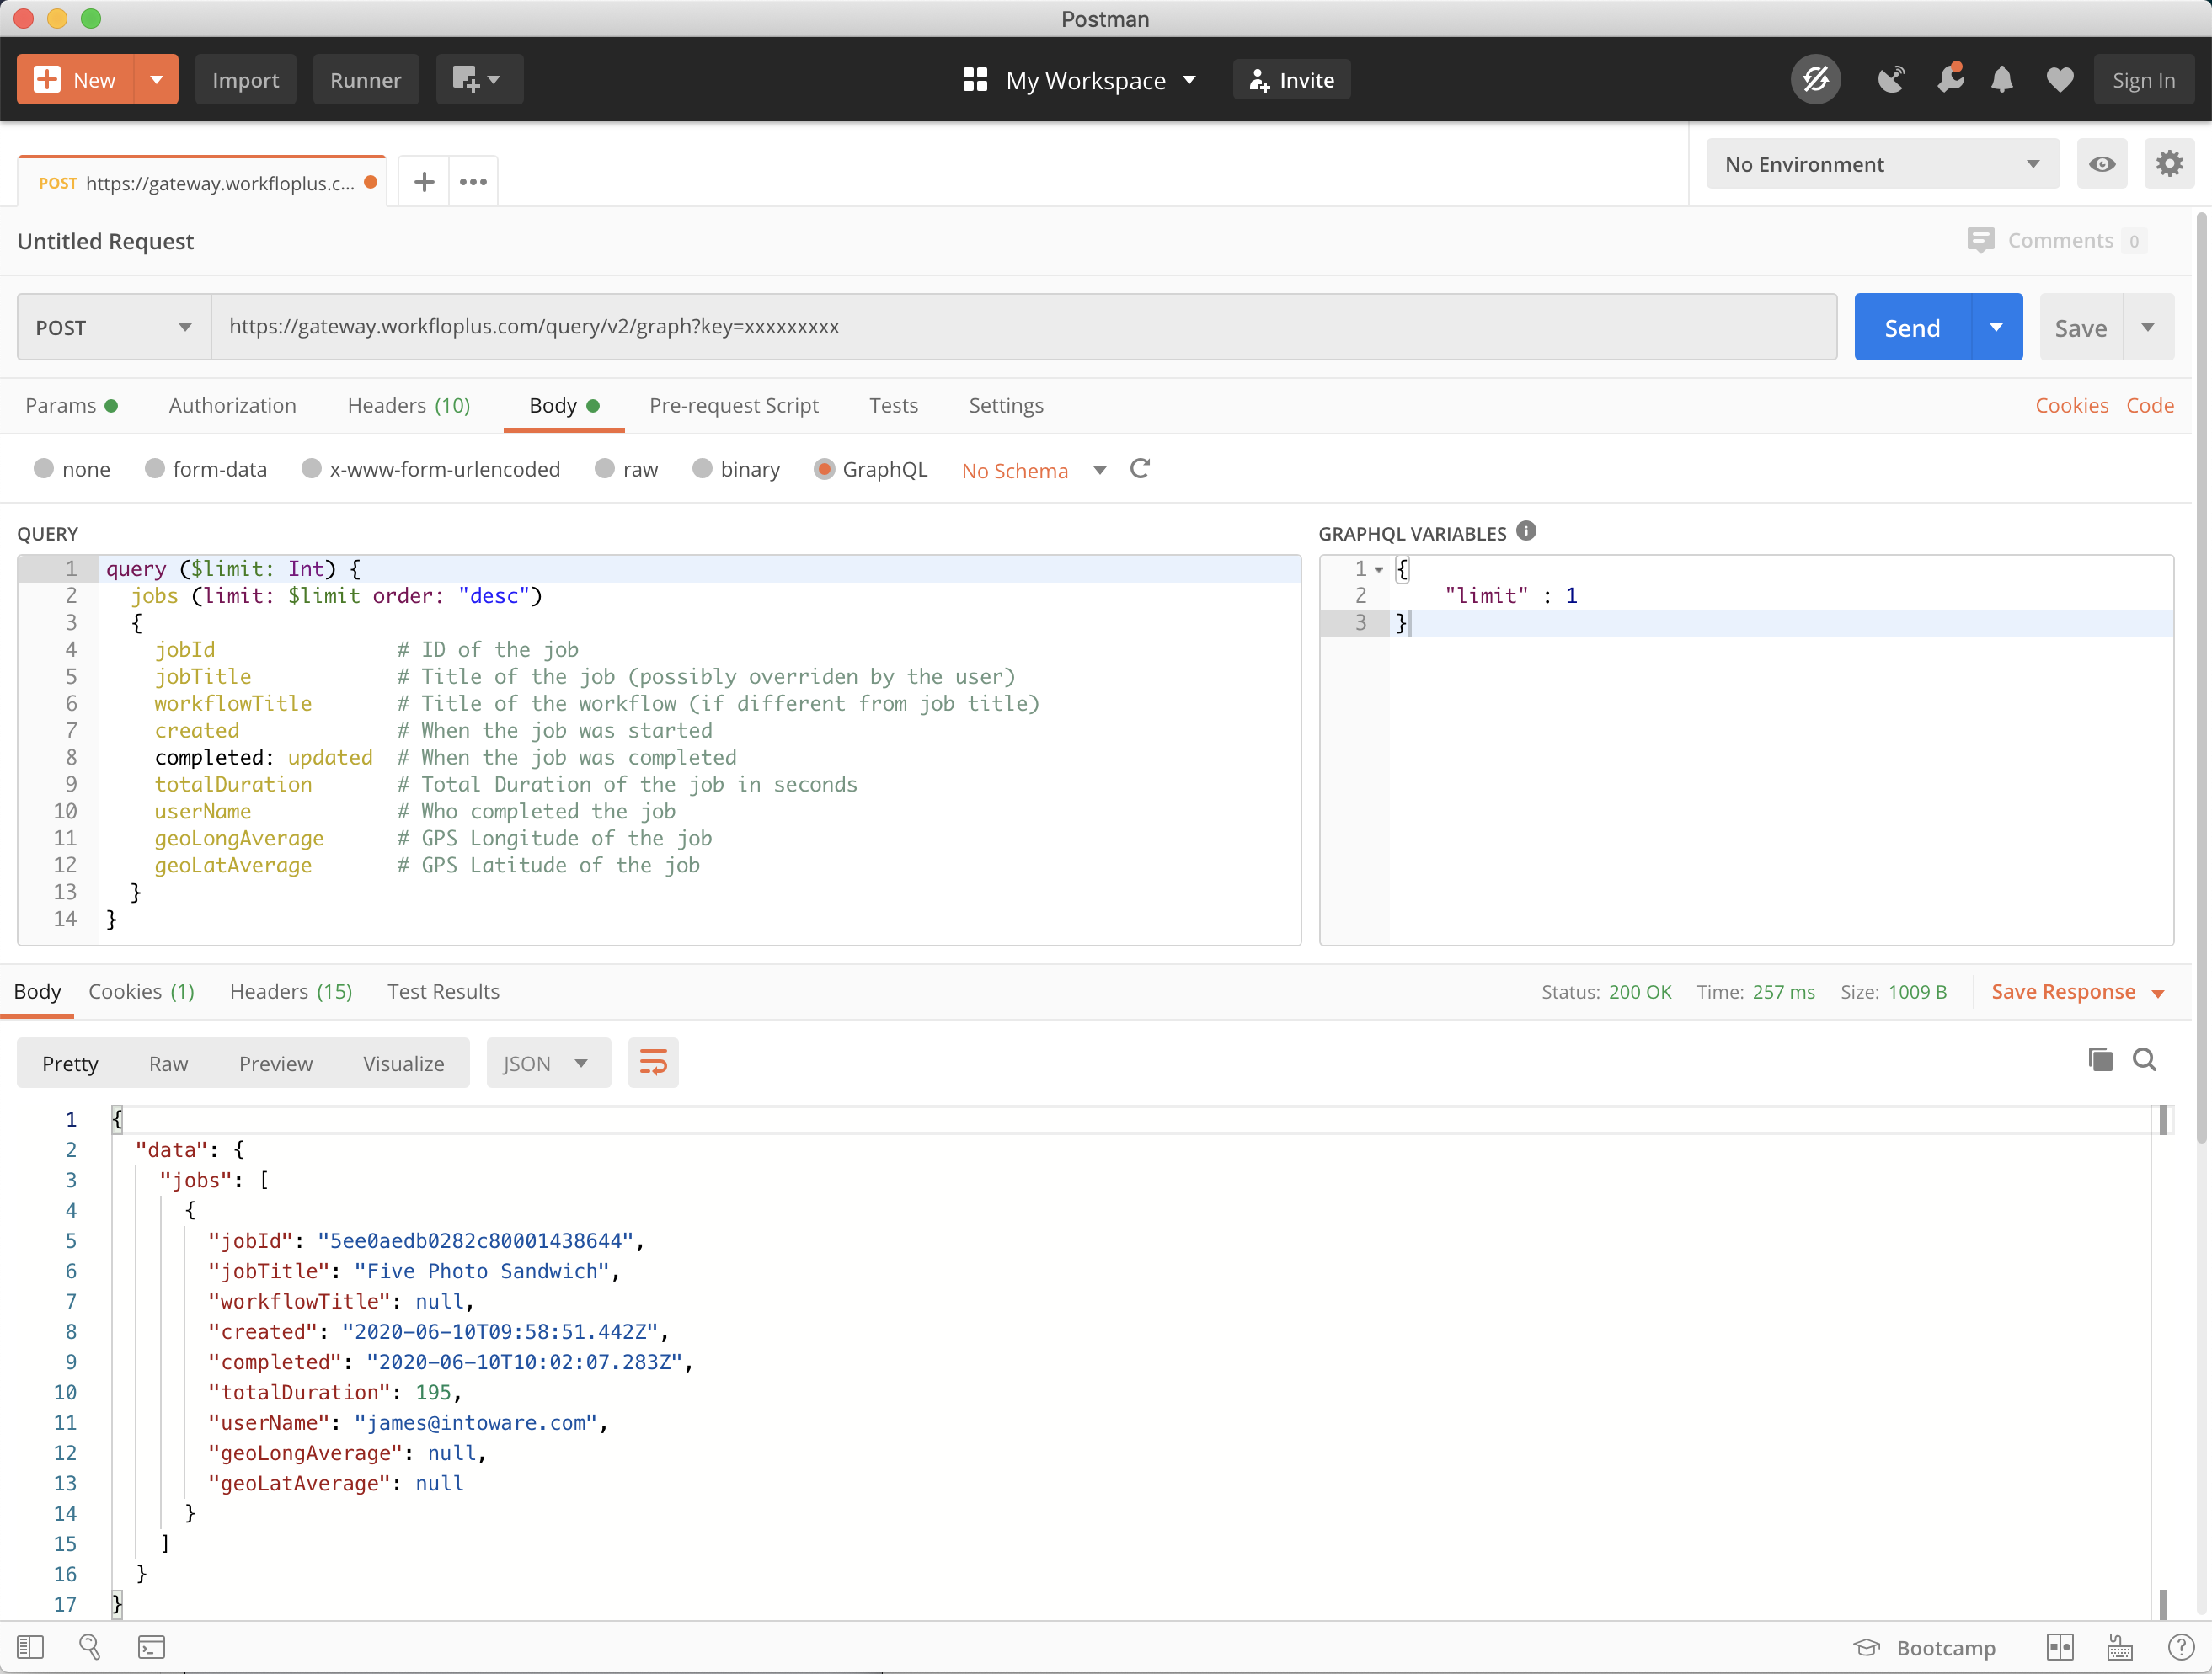Click the Save Response icon
Image resolution: width=2212 pixels, height=1674 pixels.
(x=2066, y=990)
